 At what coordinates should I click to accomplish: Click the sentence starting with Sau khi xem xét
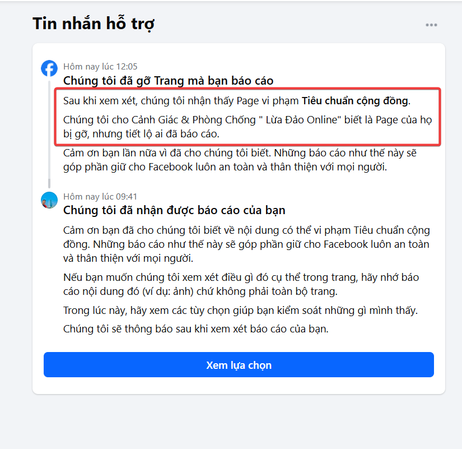236,101
